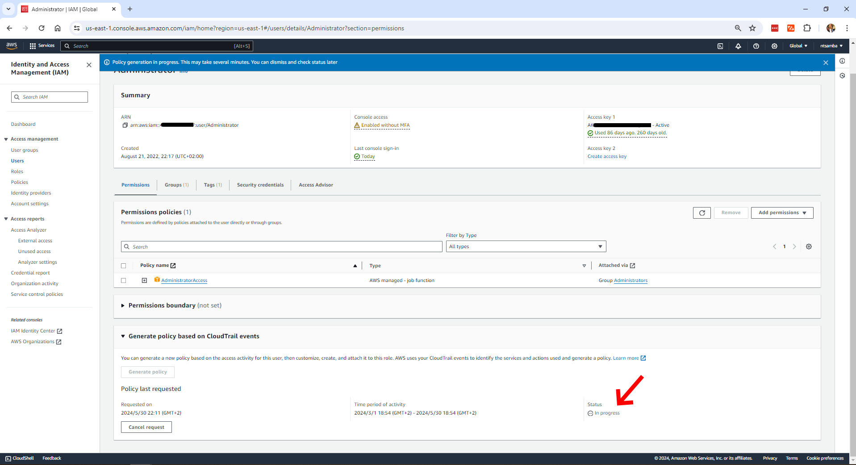
Task: Select the AdministratorAccess policy checkbox
Action: 124,281
